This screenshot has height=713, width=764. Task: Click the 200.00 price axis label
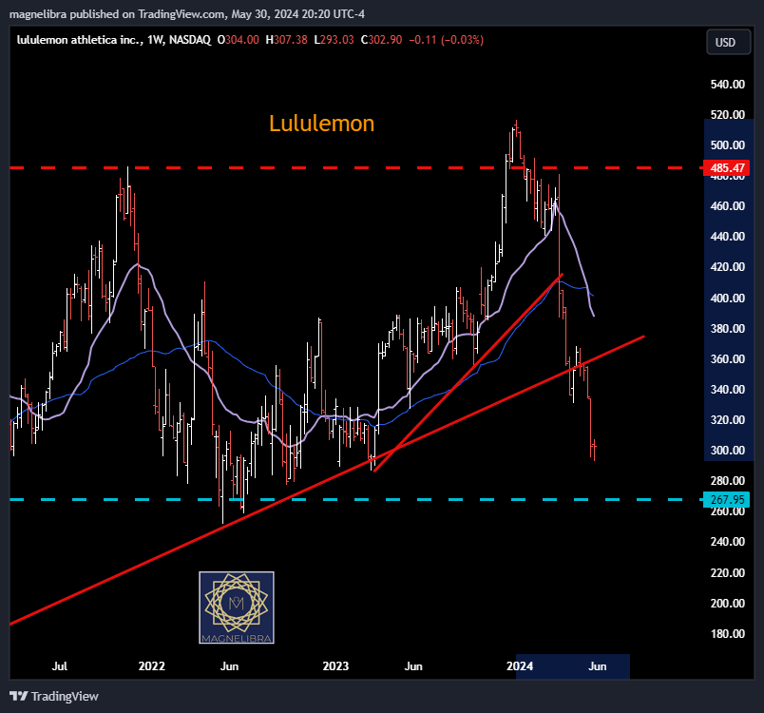coord(728,604)
